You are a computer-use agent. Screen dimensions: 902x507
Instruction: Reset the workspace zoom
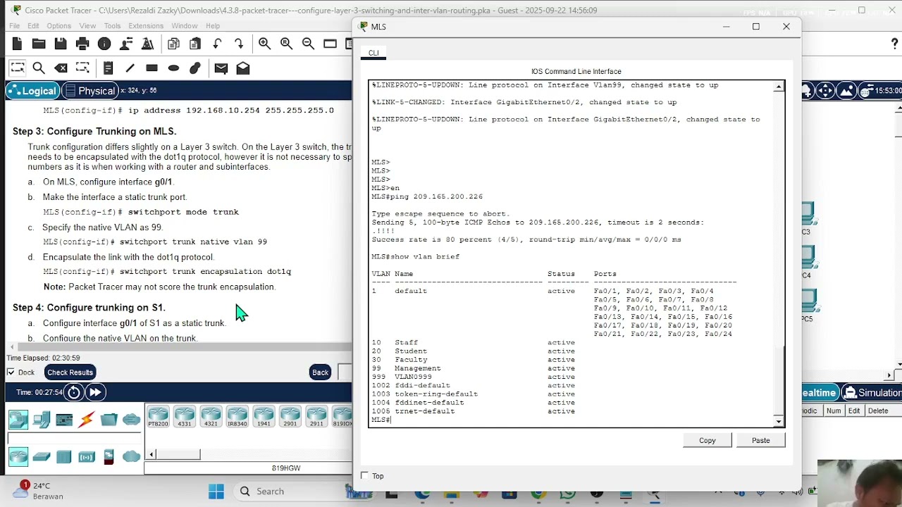286,44
